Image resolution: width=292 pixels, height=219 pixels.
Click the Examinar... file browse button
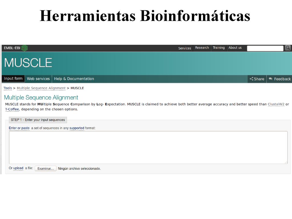(x=45, y=169)
